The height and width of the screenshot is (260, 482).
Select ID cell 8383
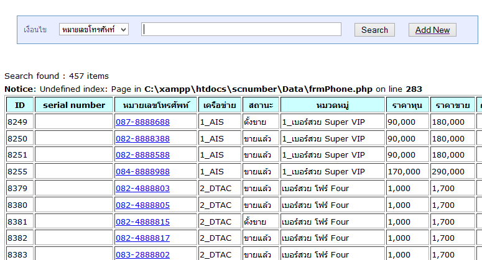pos(20,254)
